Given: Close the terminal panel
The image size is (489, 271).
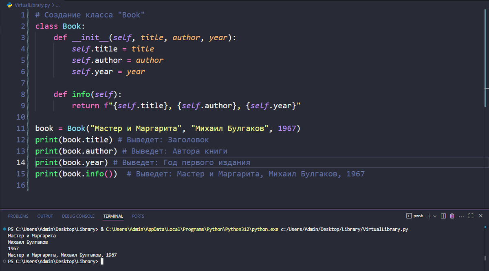Looking at the screenshot, I should [x=481, y=216].
